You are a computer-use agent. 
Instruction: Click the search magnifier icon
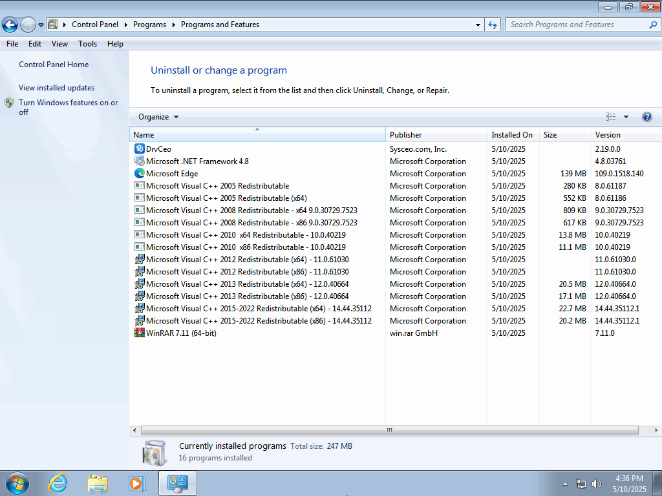[x=653, y=25]
